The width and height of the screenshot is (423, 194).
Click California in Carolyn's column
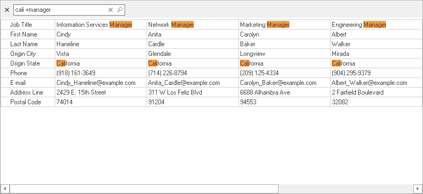coord(285,63)
